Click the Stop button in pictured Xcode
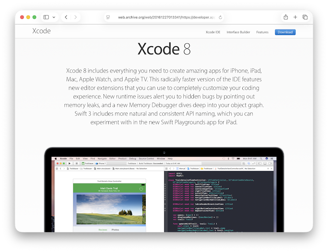The height and width of the screenshot is (252, 328). click(x=77, y=164)
